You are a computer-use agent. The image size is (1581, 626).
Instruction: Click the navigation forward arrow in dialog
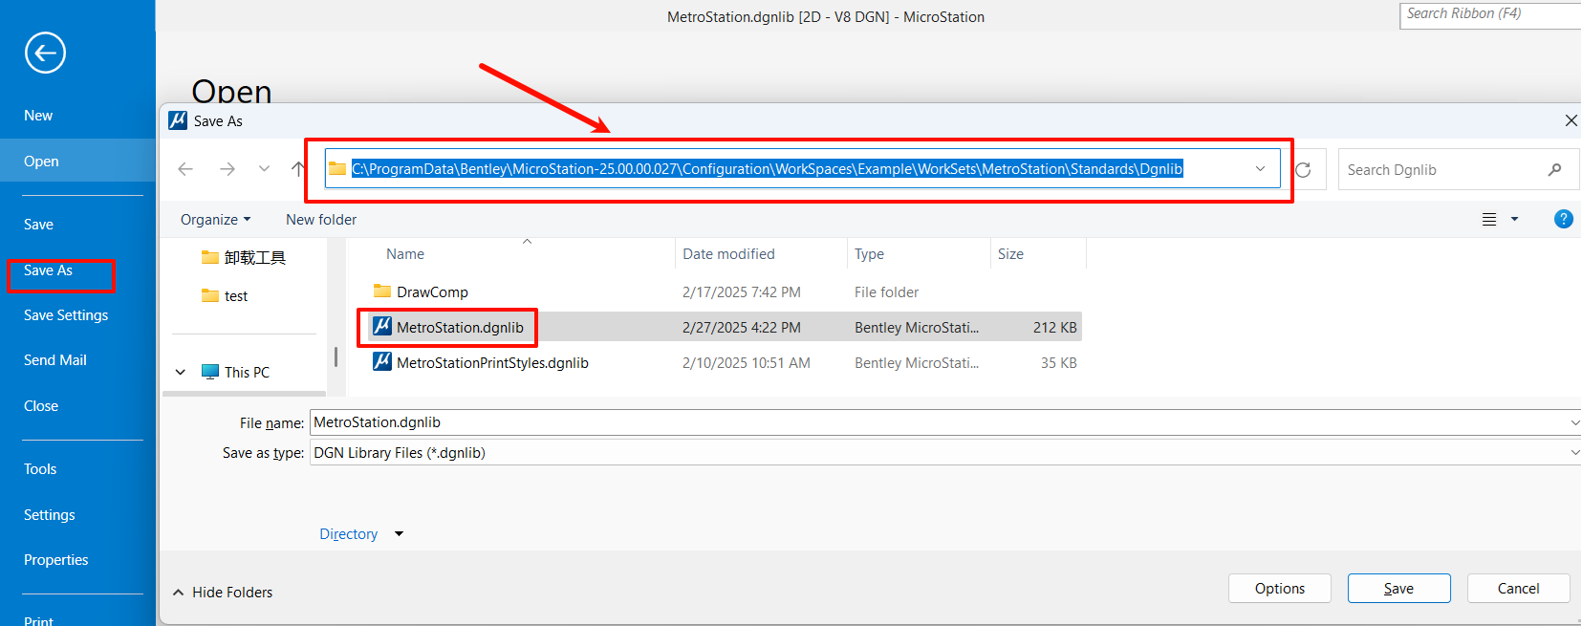pos(227,169)
